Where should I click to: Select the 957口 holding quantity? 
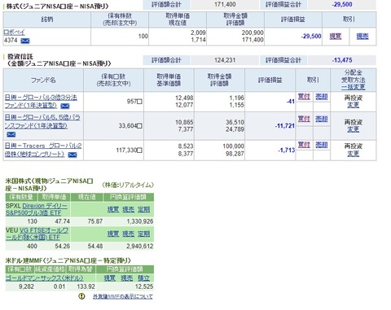click(134, 102)
